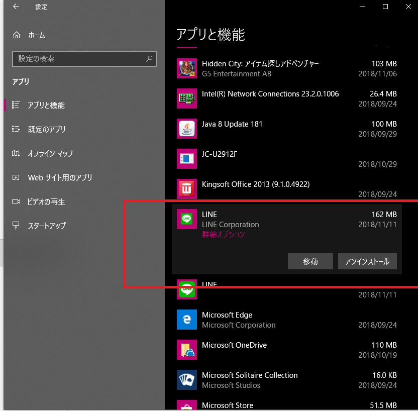This screenshot has height=411, width=418.
Task: Select the Java 8 Update icon
Action: [x=186, y=129]
